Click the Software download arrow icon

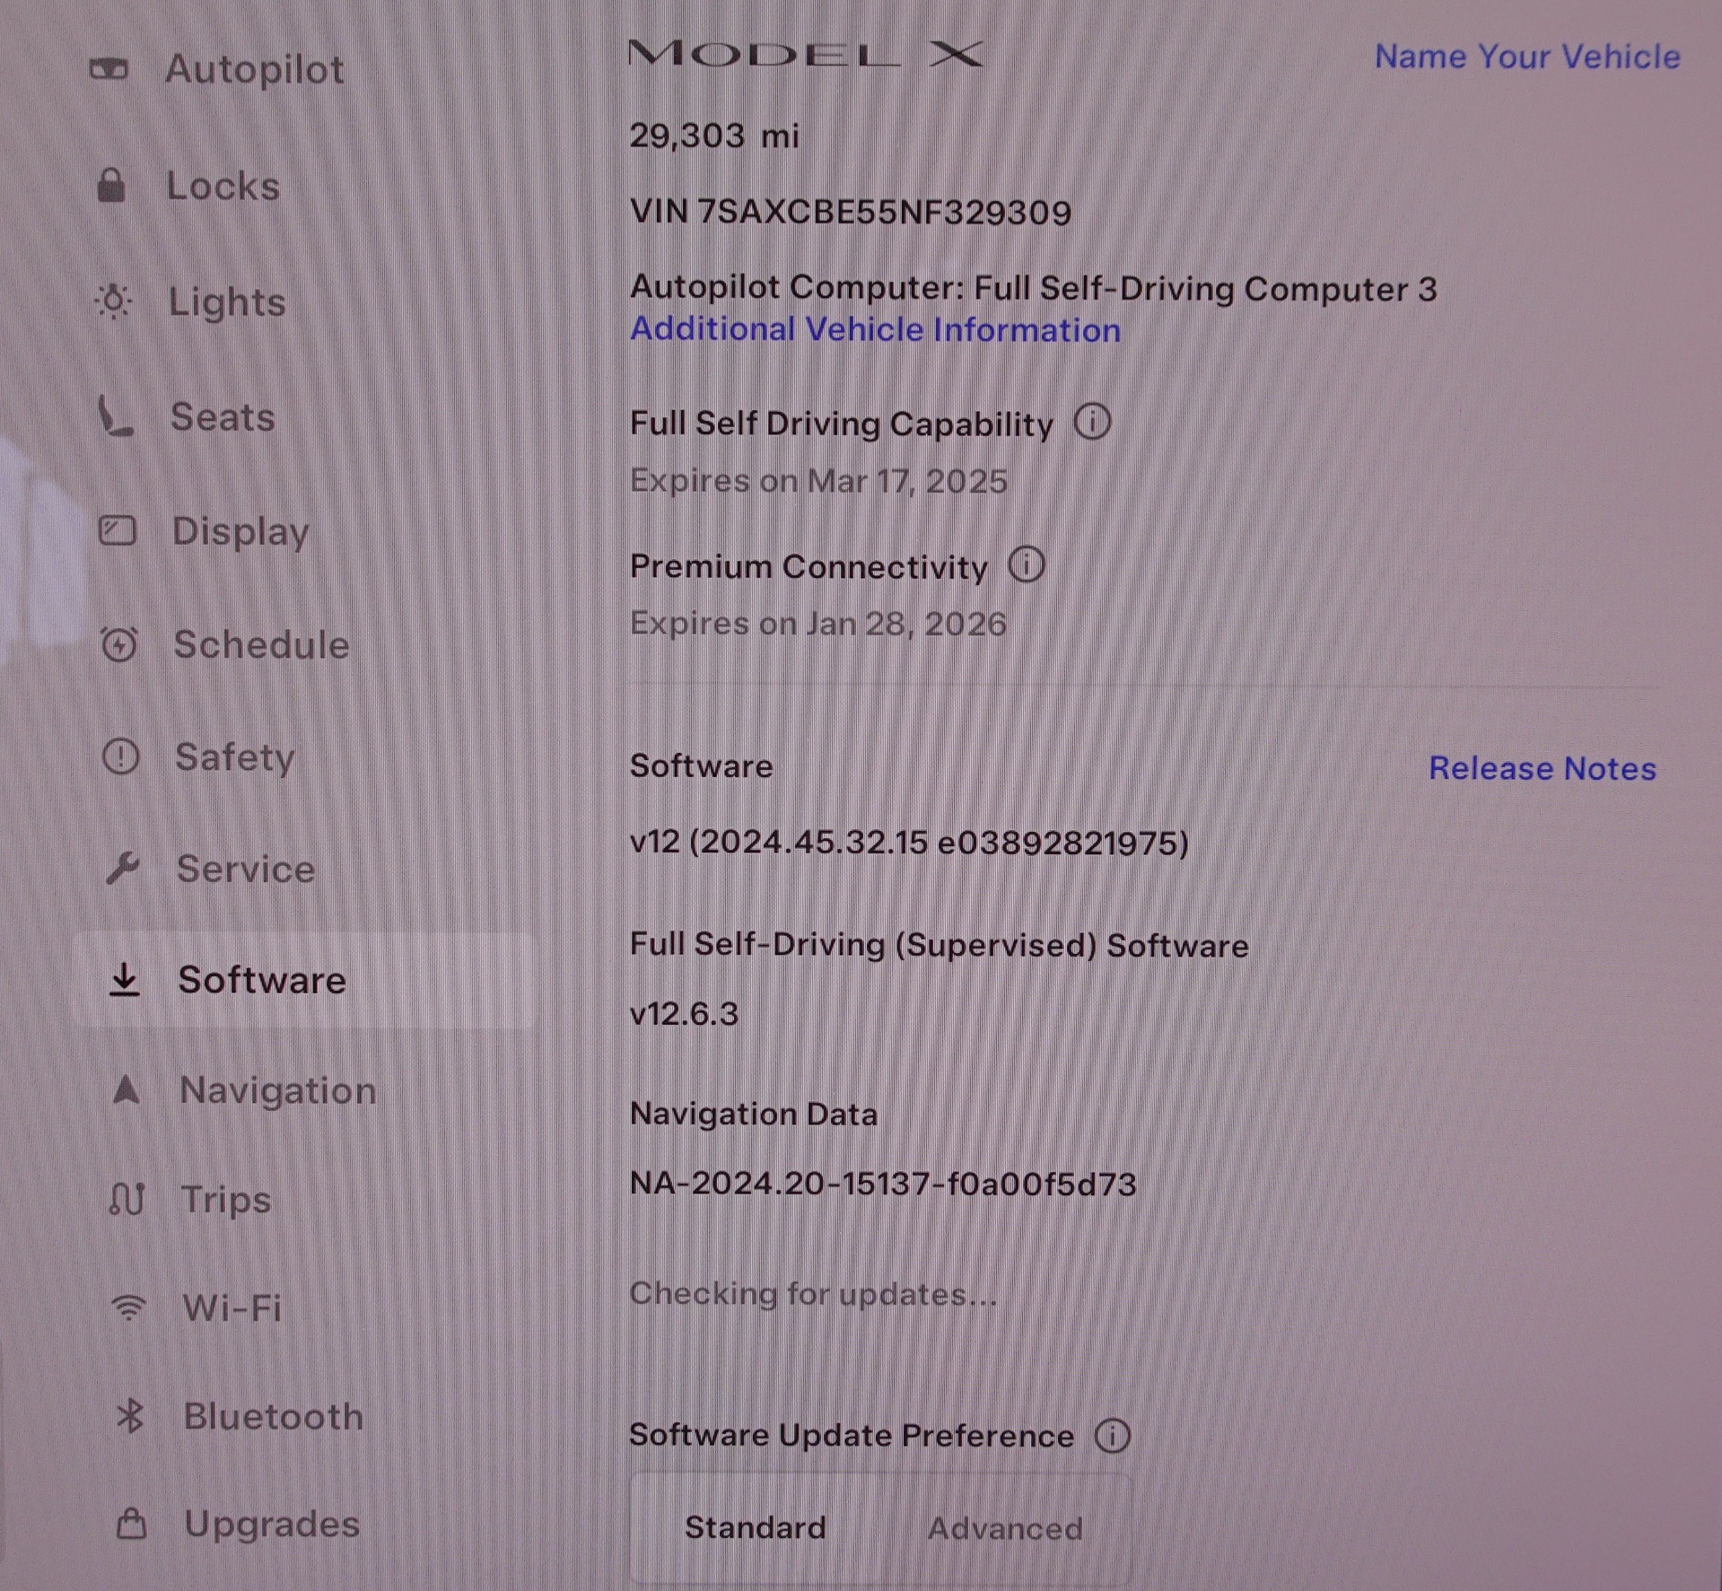click(124, 979)
